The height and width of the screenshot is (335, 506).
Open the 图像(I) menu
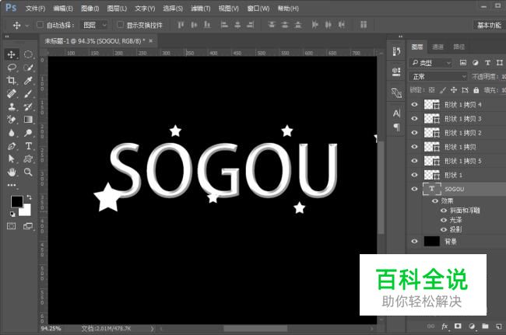point(90,9)
